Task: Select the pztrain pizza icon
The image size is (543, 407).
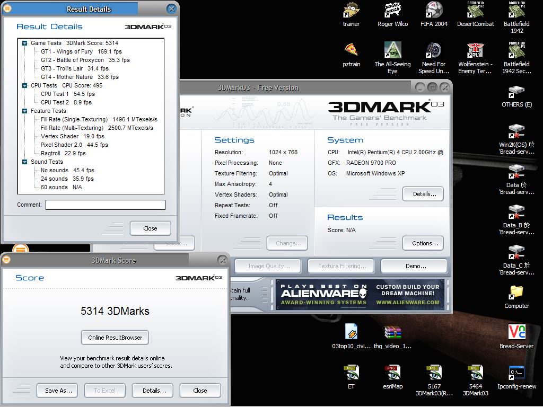Action: coord(351,55)
